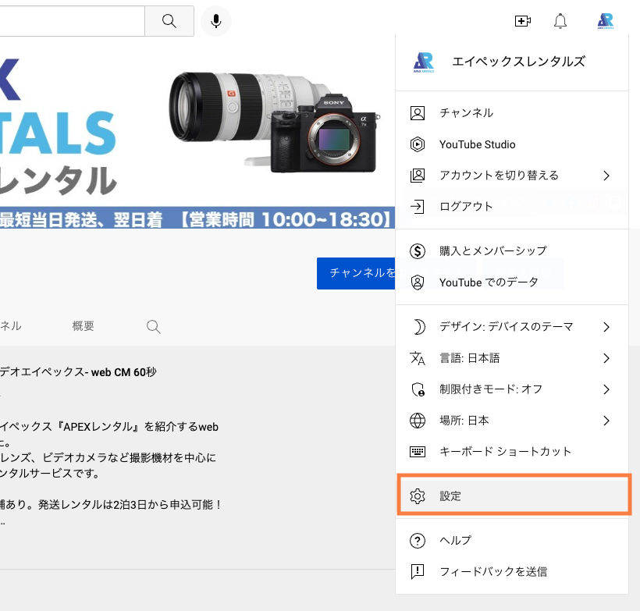The width and height of the screenshot is (640, 611).
Task: Click the channel search magnifier icon
Action: tap(154, 326)
